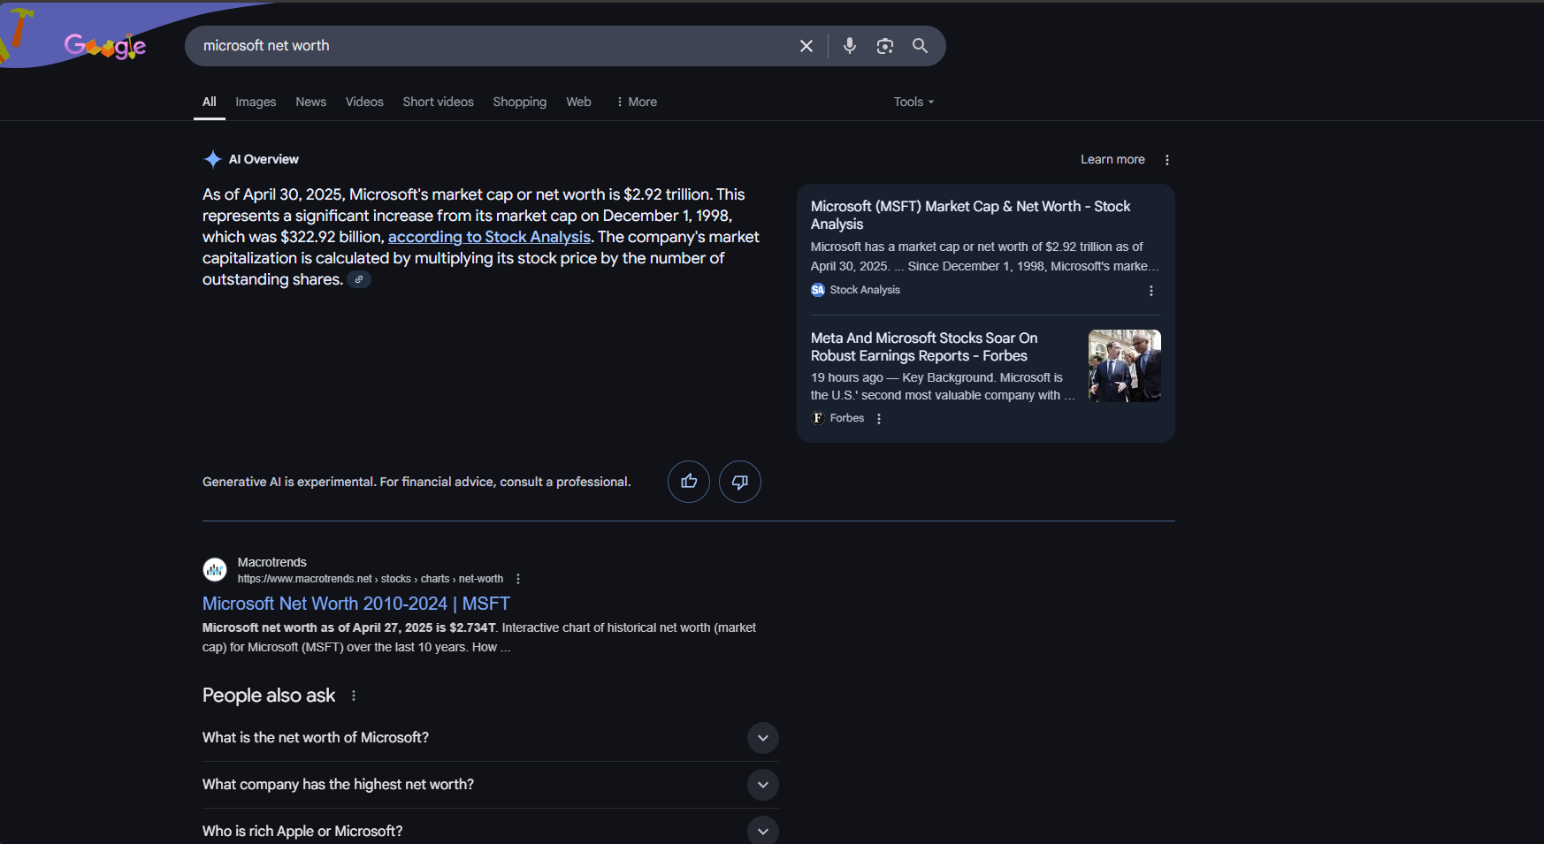Open three-dot menu for Macrotrends result

[518, 579]
